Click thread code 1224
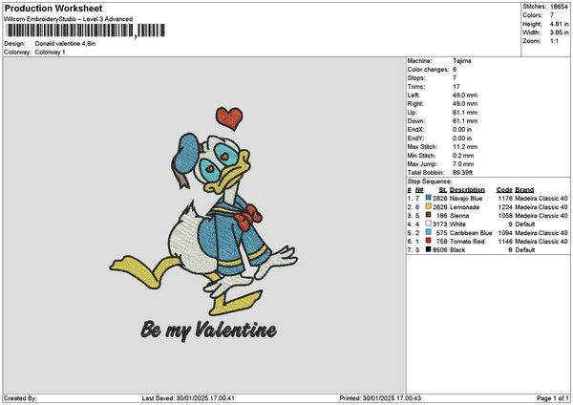 505,207
